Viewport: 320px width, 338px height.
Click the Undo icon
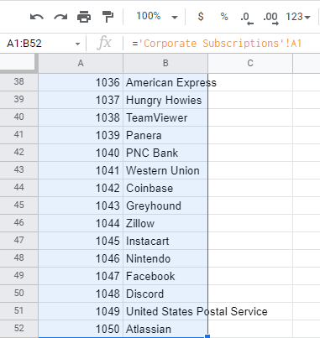click(37, 17)
